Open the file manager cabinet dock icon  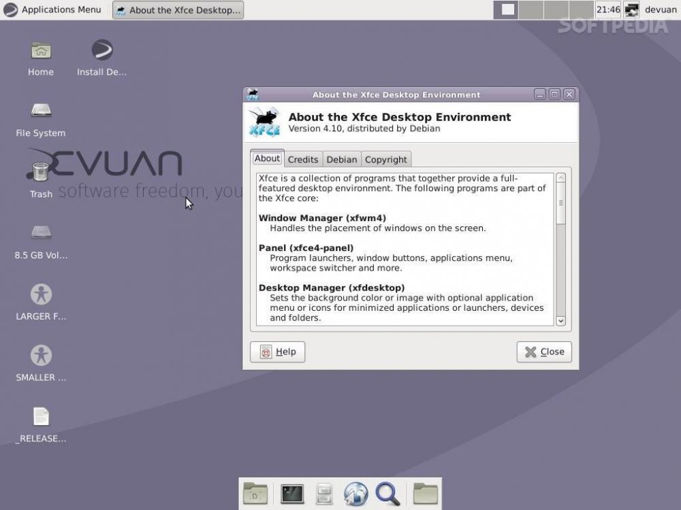pyautogui.click(x=324, y=494)
